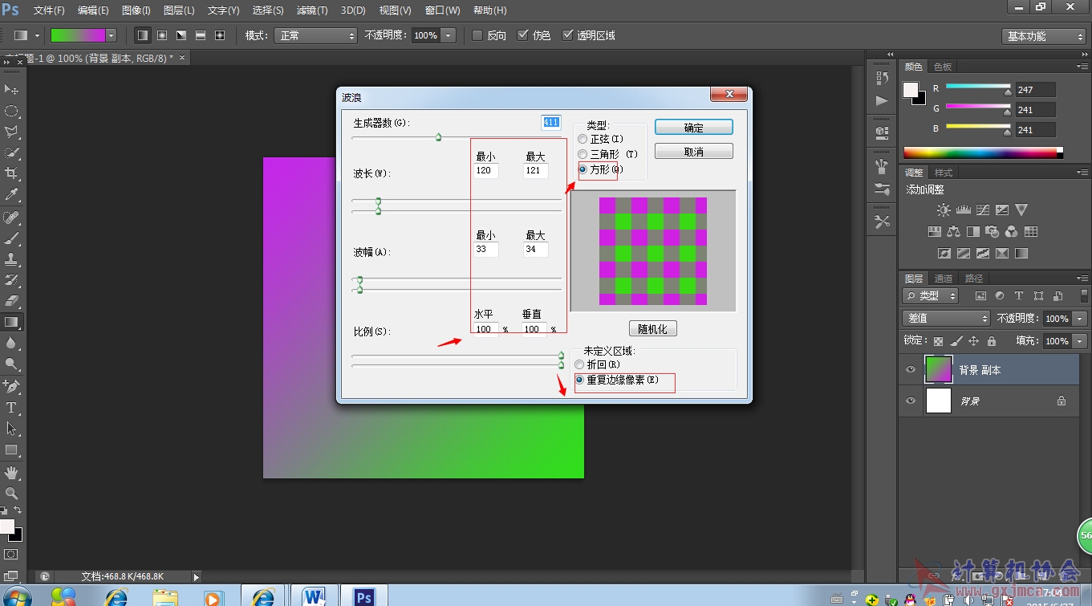Add a Color Balance adjustment
1092x606 pixels.
click(x=953, y=232)
